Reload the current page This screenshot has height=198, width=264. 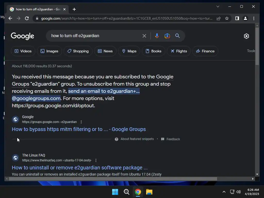click(x=27, y=18)
